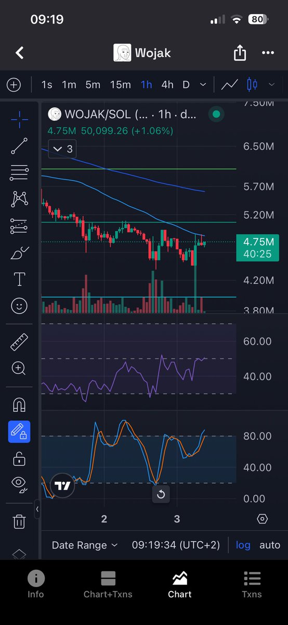Remove drawings with the trash icon
288x625 pixels.
pos(19,521)
